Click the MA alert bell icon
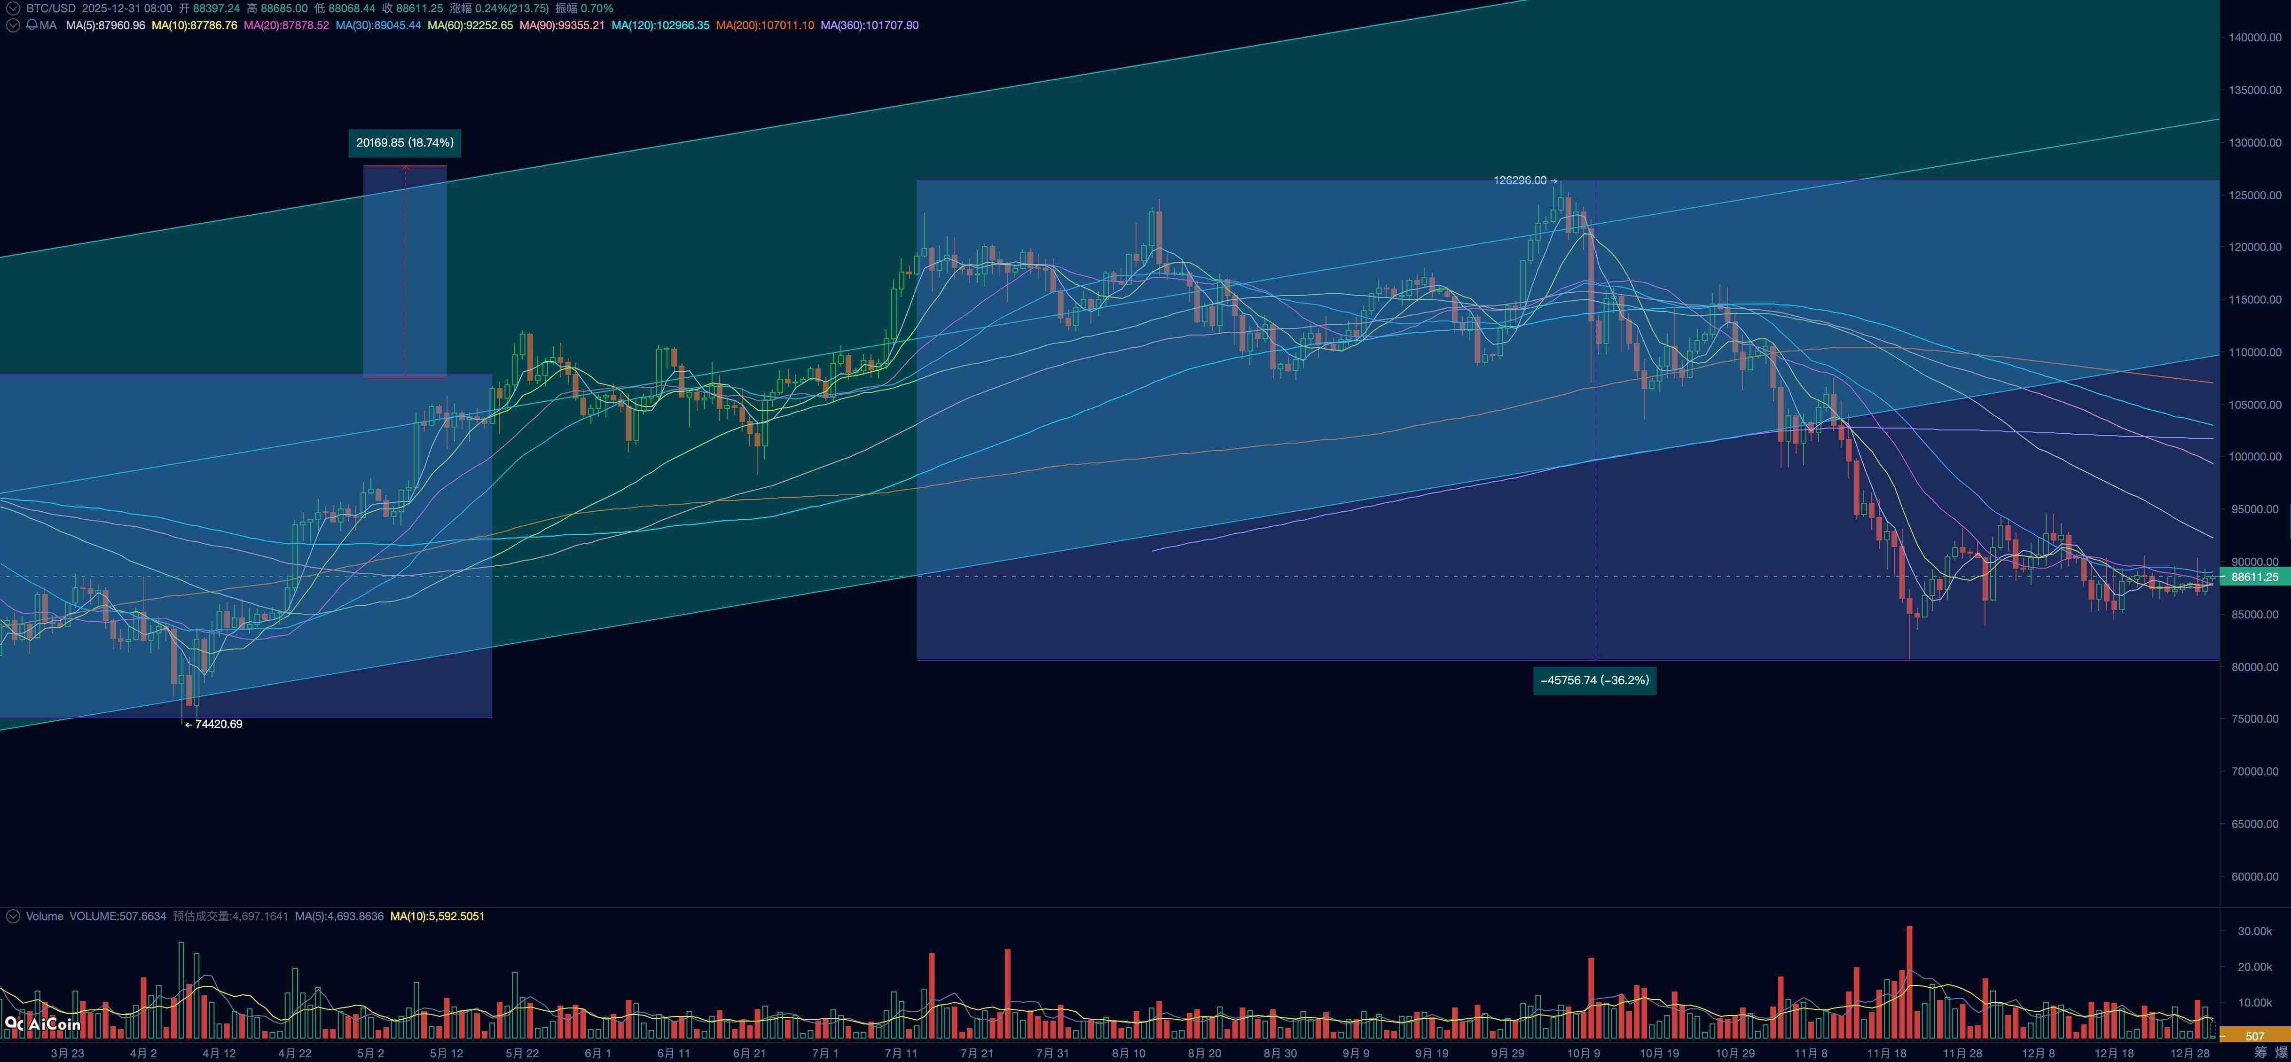 point(32,26)
